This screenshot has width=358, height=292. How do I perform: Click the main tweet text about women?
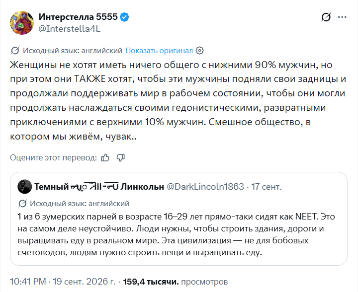click(178, 100)
